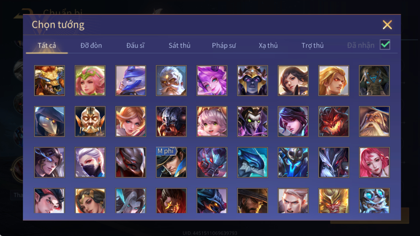The width and height of the screenshot is (420, 236).
Task: Toggle the 'Đã nhận' checkbox
Action: [x=385, y=45]
